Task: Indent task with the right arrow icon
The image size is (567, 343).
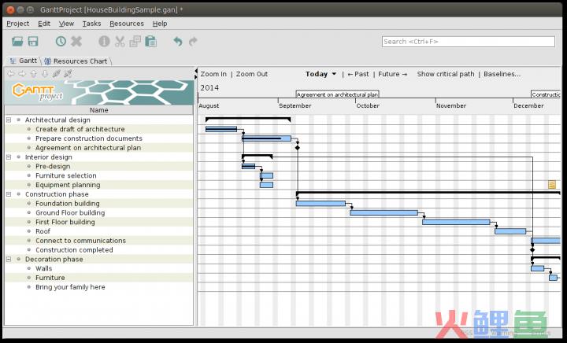Action: [x=22, y=74]
